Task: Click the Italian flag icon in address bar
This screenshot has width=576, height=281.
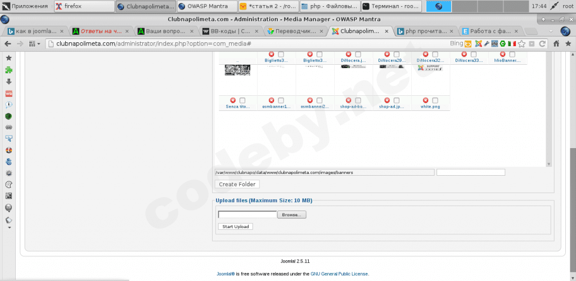Action: tap(512, 44)
